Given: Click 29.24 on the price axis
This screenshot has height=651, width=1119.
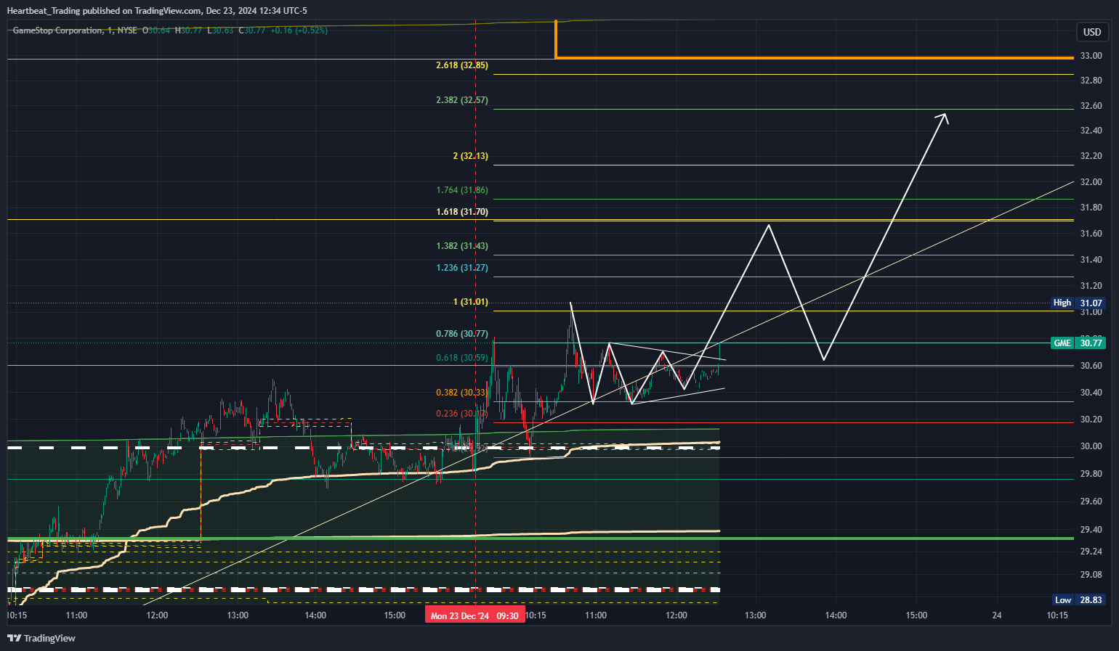Looking at the screenshot, I should coord(1091,552).
